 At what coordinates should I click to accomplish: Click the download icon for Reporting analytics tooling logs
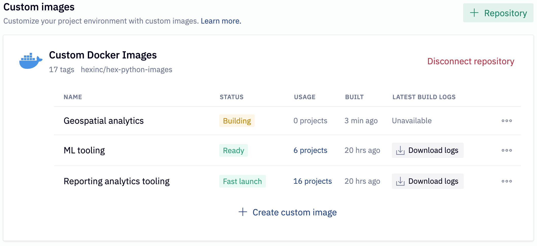[400, 181]
